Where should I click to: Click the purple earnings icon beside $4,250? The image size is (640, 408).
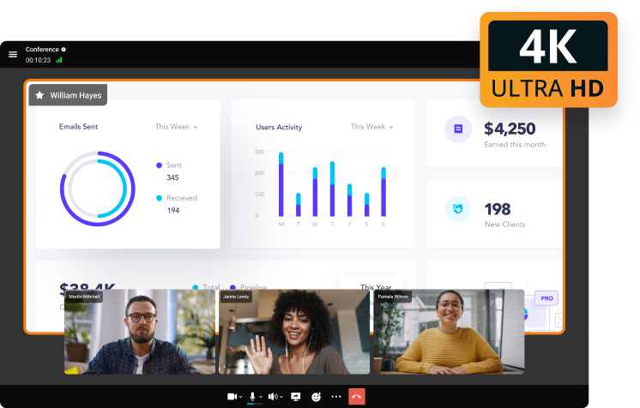coord(458,129)
